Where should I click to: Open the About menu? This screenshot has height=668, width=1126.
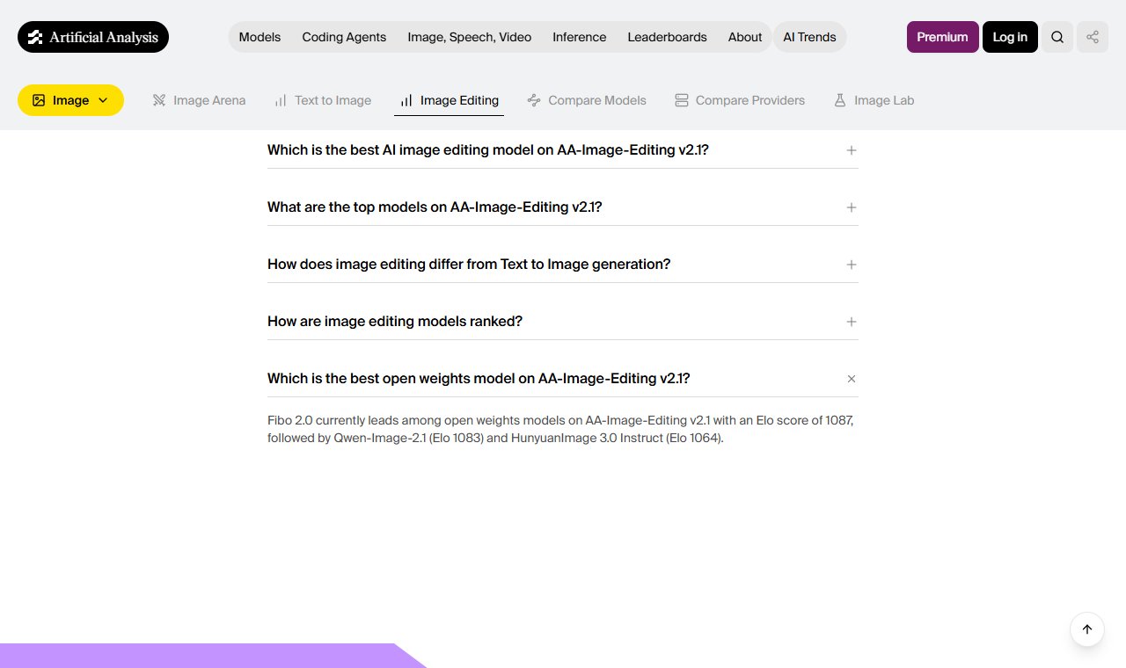[745, 37]
